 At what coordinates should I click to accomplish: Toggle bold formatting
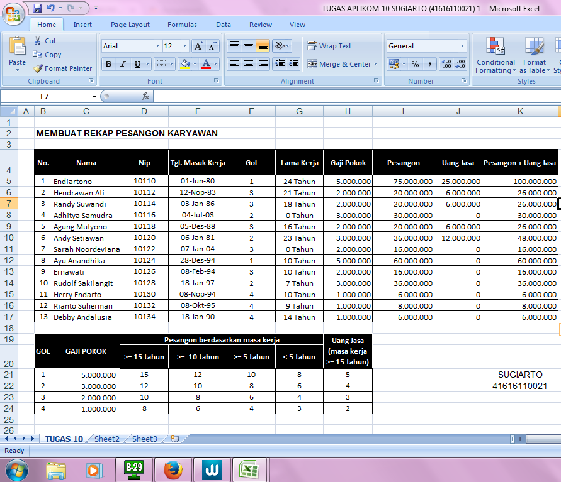(108, 64)
